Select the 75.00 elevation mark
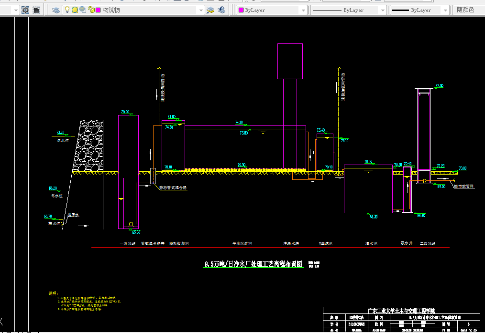Viewport: 485px width, 333px height. point(125,112)
